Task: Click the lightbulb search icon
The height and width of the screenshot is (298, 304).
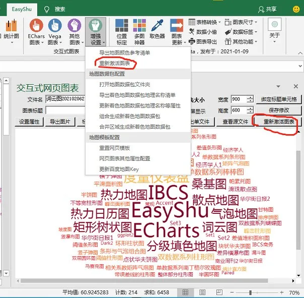Action: [x=47, y=9]
